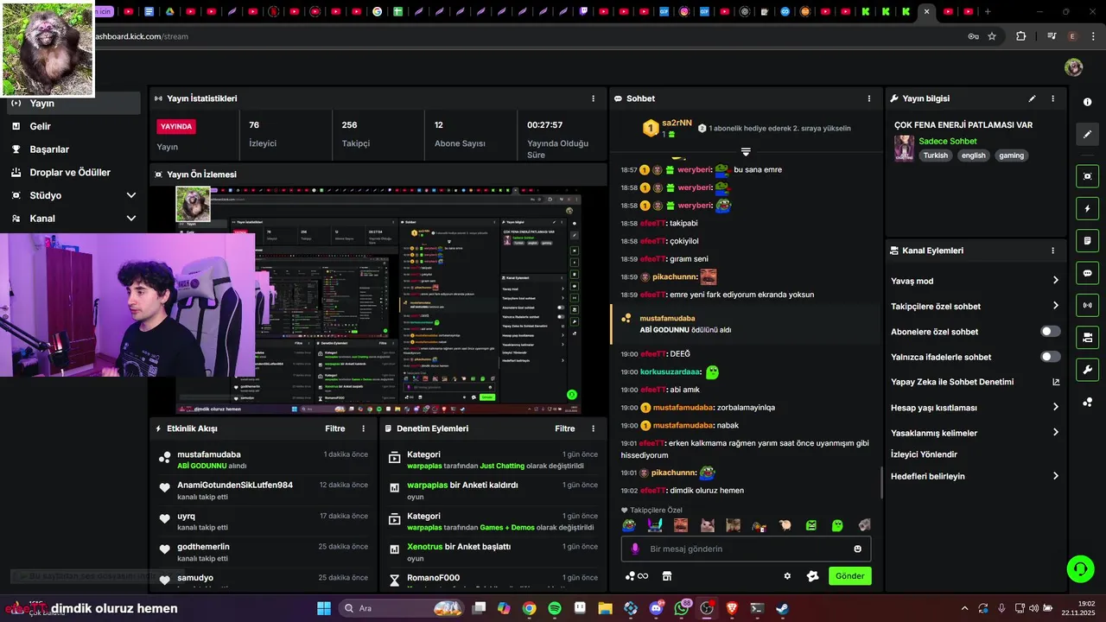Click the Sadece Sohbet category link
The width and height of the screenshot is (1106, 622).
coord(947,141)
